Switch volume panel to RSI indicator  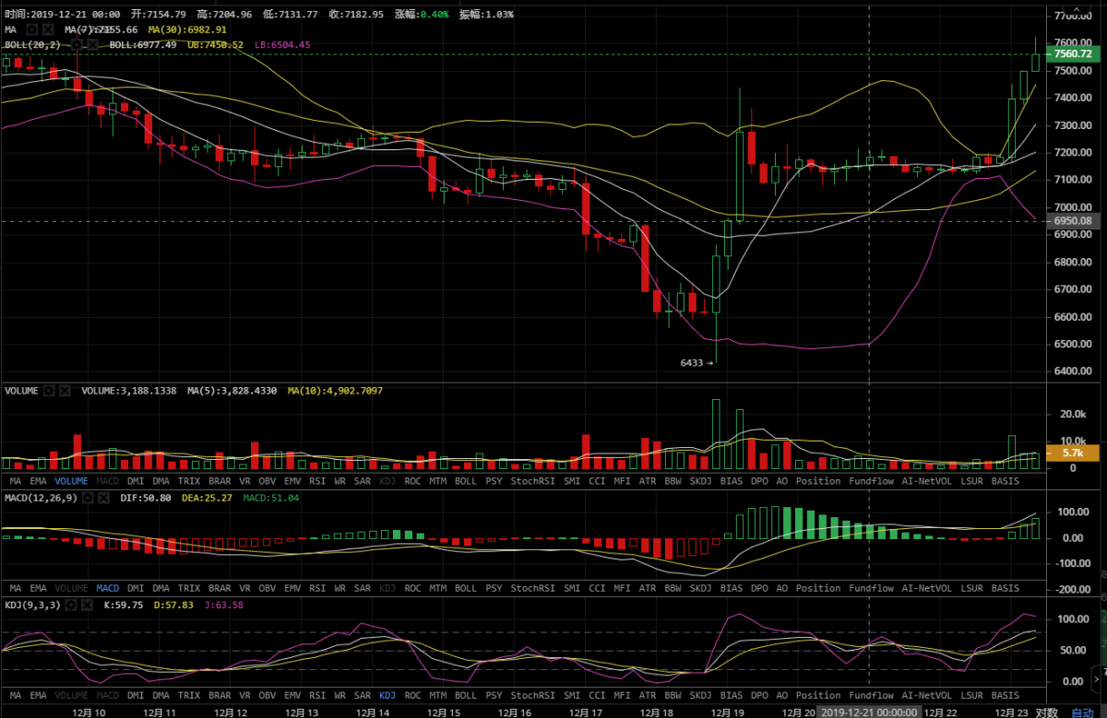pos(317,481)
